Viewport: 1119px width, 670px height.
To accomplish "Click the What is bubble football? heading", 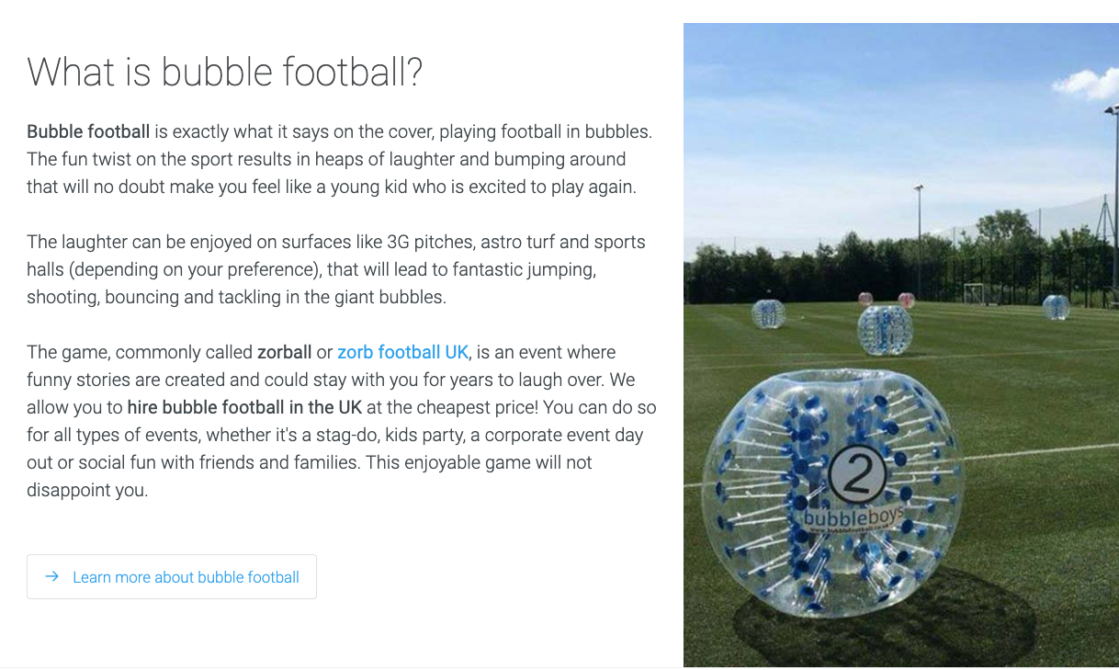I will click(x=225, y=72).
